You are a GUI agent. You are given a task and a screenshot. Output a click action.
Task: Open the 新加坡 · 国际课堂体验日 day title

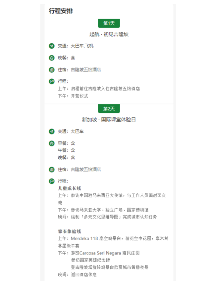pos(109,120)
